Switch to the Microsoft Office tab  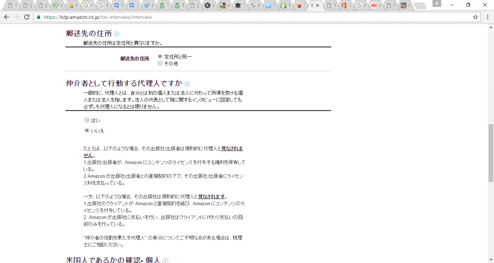pyautogui.click(x=344, y=5)
